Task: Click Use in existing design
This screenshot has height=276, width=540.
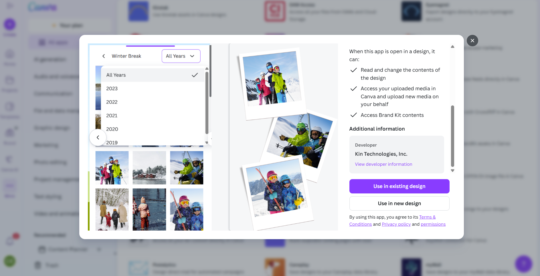Action: pos(399,186)
